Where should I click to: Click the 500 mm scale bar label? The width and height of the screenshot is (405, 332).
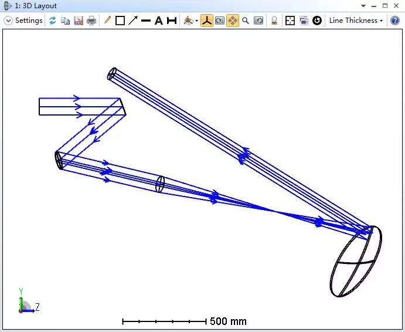pyautogui.click(x=228, y=321)
